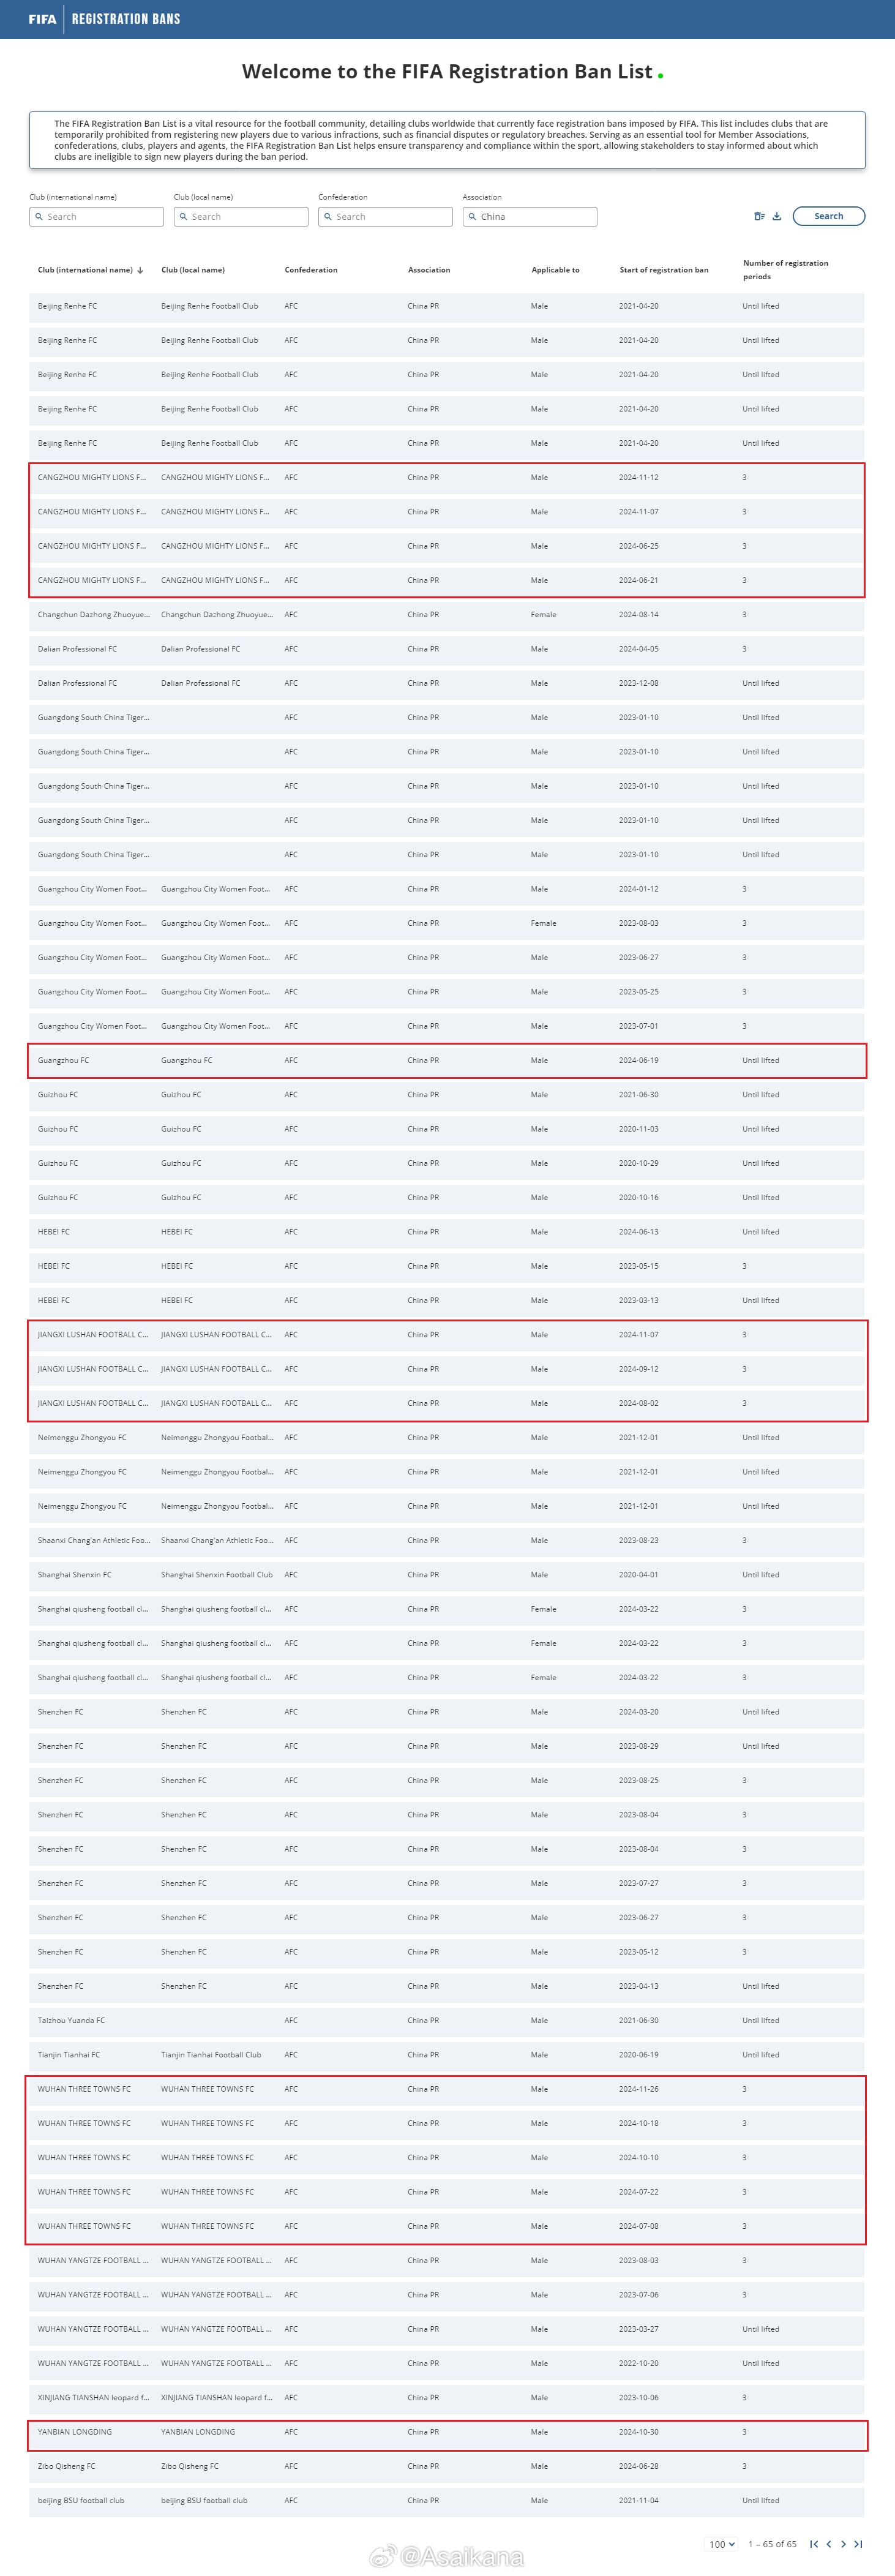Click the Association field containing China

(x=530, y=217)
